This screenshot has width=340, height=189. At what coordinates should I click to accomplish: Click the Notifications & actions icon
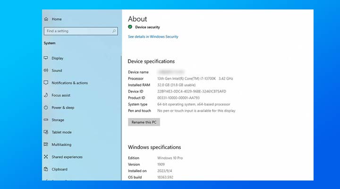(46, 83)
